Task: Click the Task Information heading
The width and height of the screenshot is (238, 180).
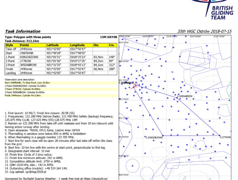Action: 22,31
